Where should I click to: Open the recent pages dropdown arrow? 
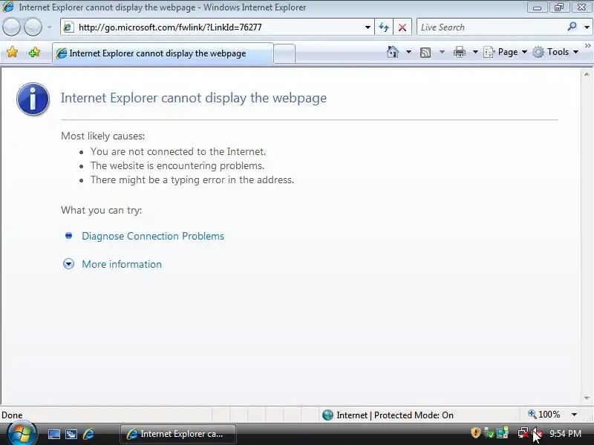coord(50,27)
